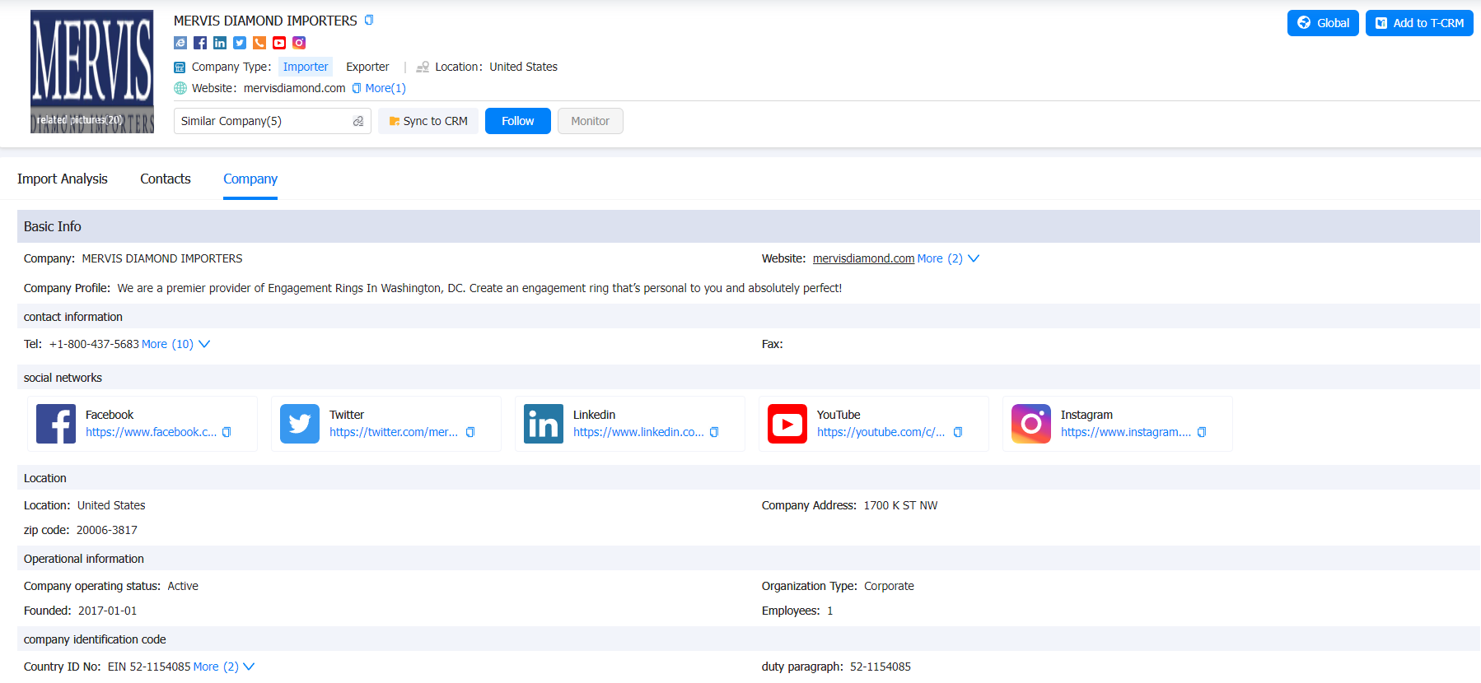Click zip code 20006-3817
The image size is (1481, 683).
coord(107,530)
